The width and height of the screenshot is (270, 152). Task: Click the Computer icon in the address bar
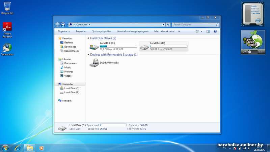71,25
